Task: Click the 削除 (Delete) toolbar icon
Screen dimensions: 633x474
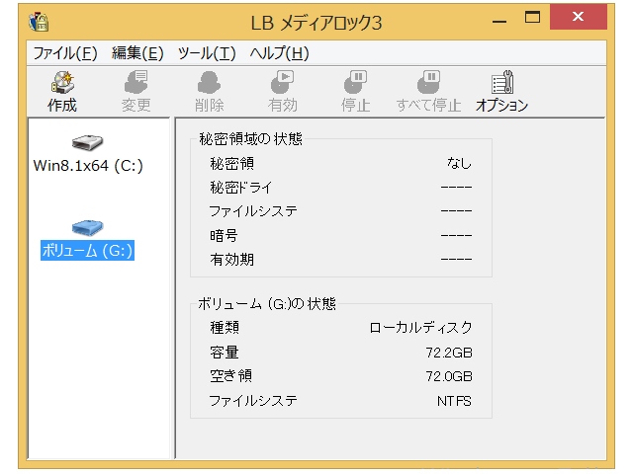Action: tap(209, 82)
